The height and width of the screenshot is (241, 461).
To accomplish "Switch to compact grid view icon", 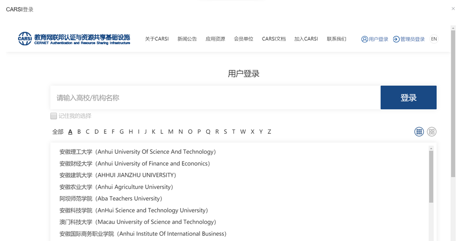I will [x=419, y=132].
